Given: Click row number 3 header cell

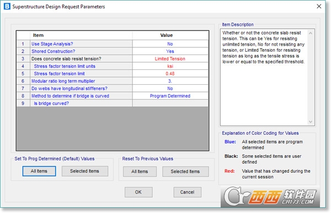Looking at the screenshot, I should [x=23, y=59].
